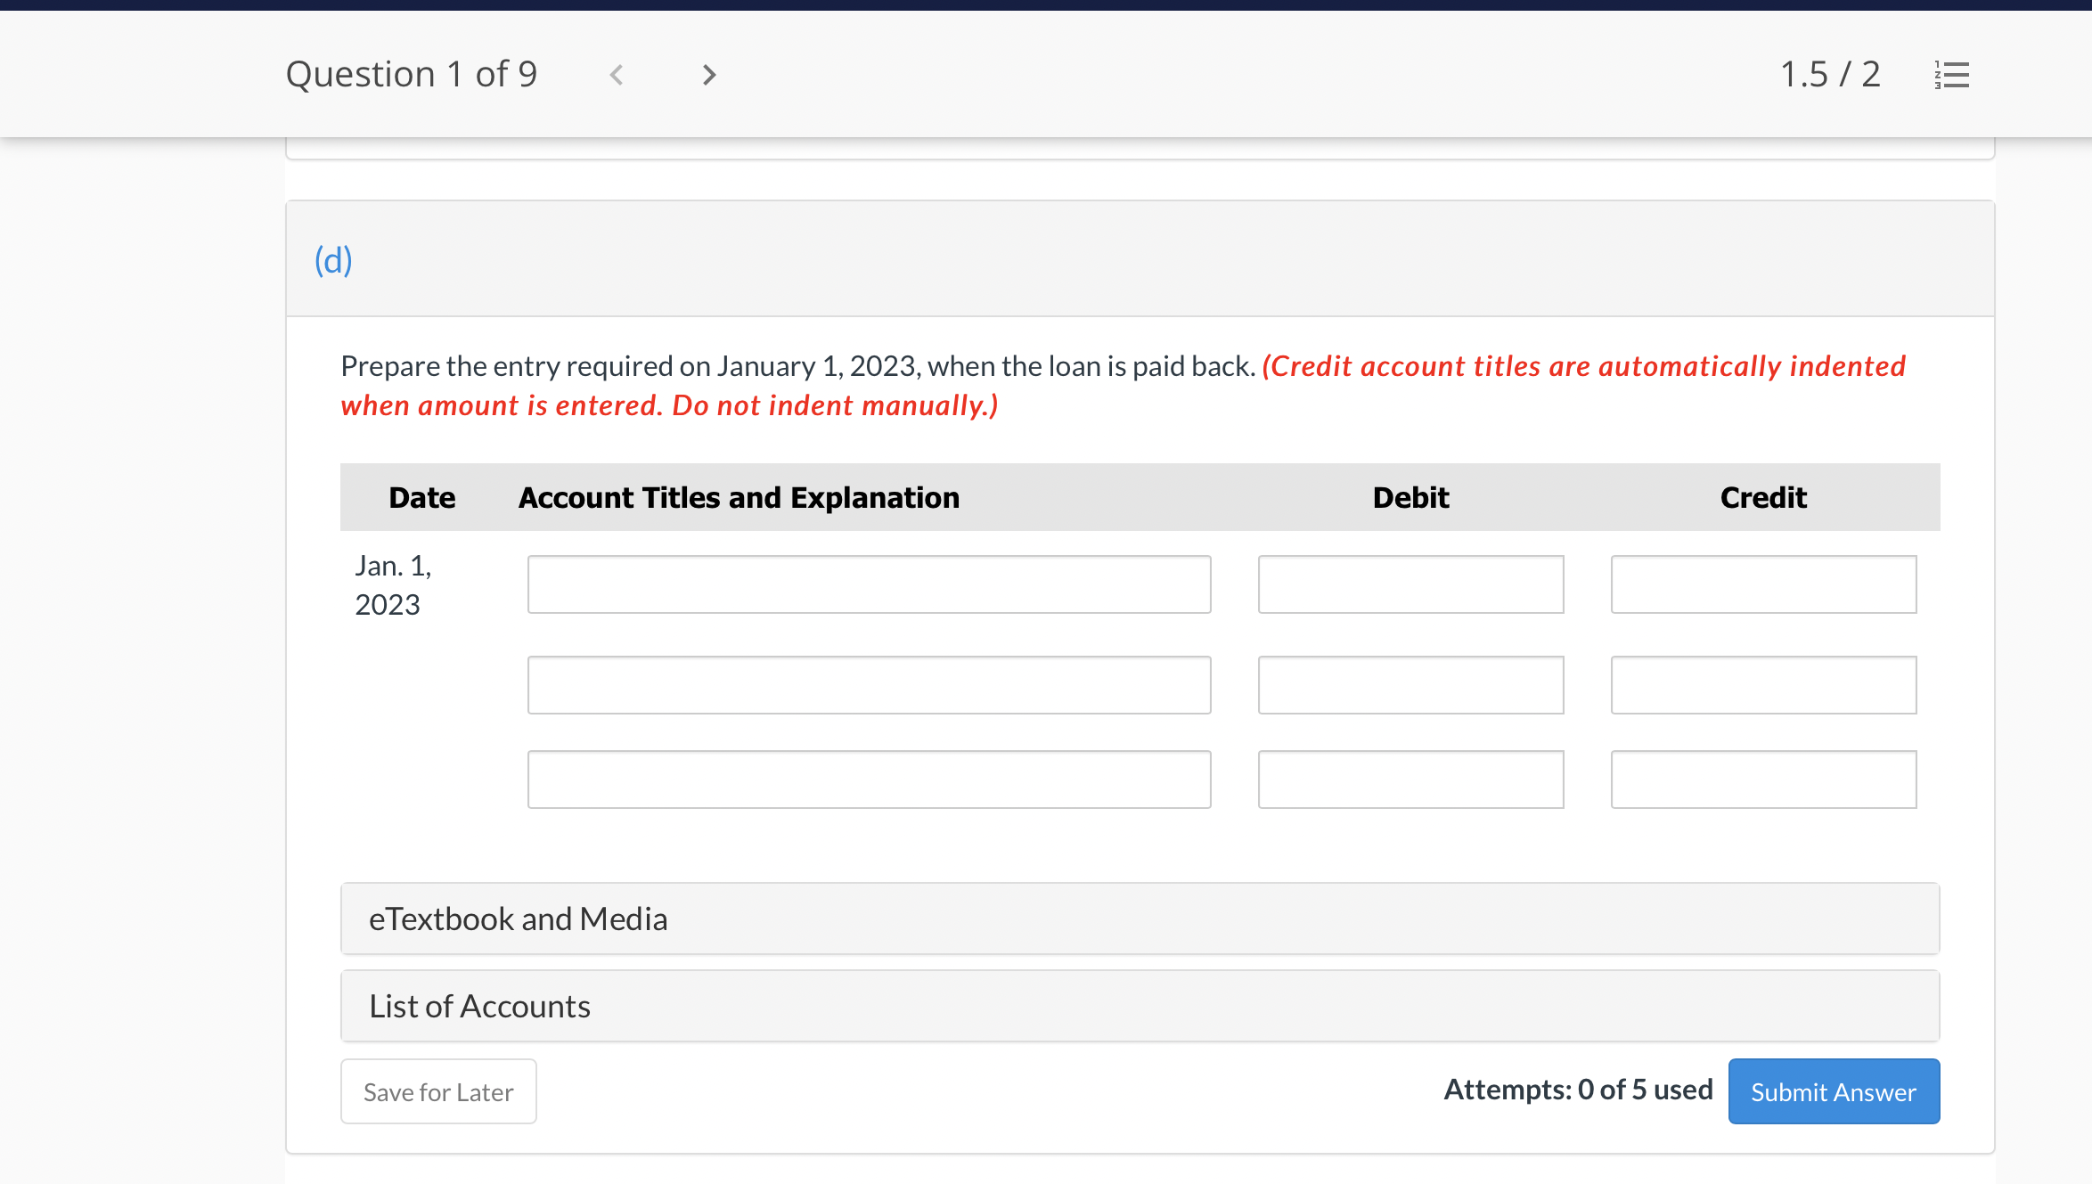Click the second Credit amount field
Image resolution: width=2092 pixels, height=1184 pixels.
pyautogui.click(x=1763, y=685)
